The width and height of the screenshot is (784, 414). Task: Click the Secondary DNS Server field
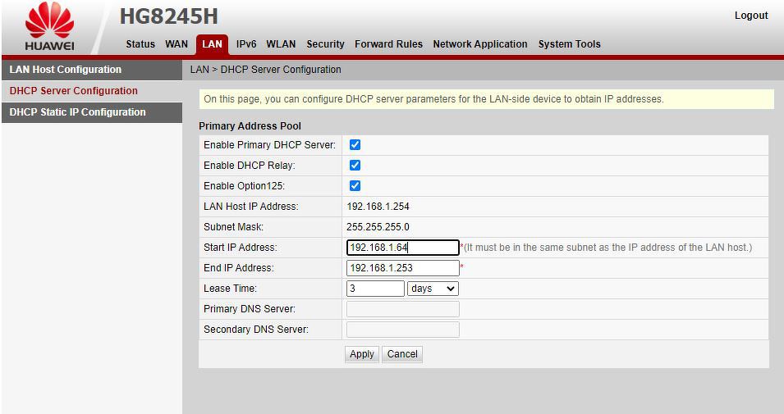(402, 329)
